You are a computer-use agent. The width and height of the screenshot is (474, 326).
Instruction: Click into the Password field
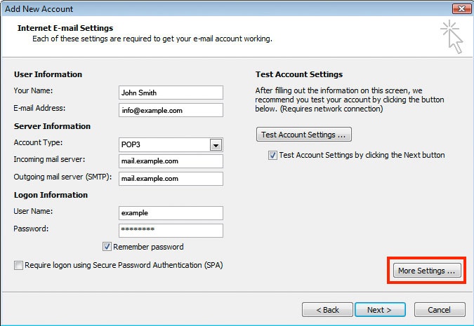pos(171,231)
